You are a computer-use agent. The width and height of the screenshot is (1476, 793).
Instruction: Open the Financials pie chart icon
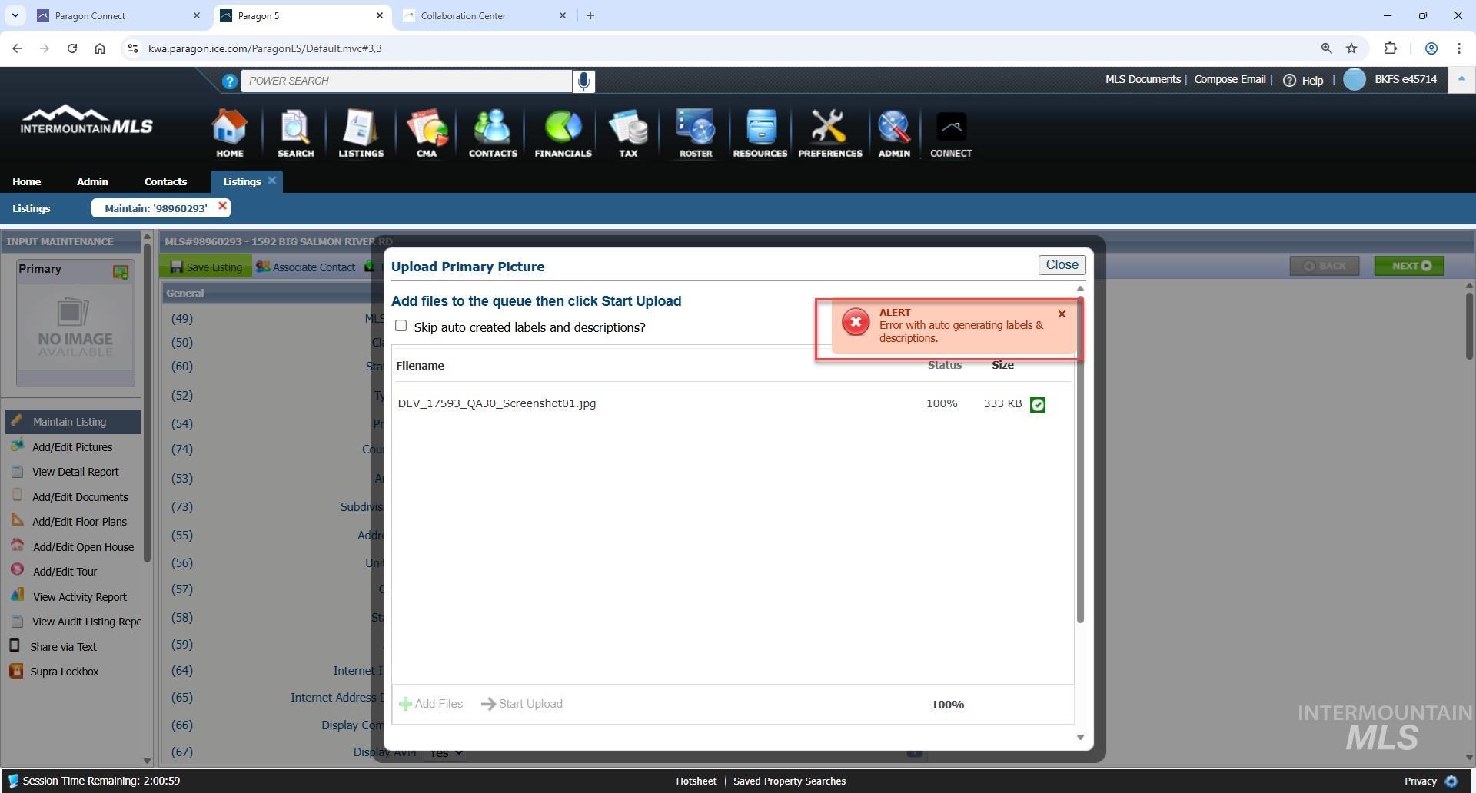(563, 133)
